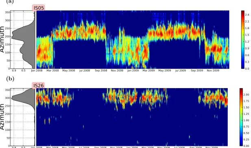Click the May 2008 tick label, top plot
This screenshot has height=148, width=251.
(69, 71)
